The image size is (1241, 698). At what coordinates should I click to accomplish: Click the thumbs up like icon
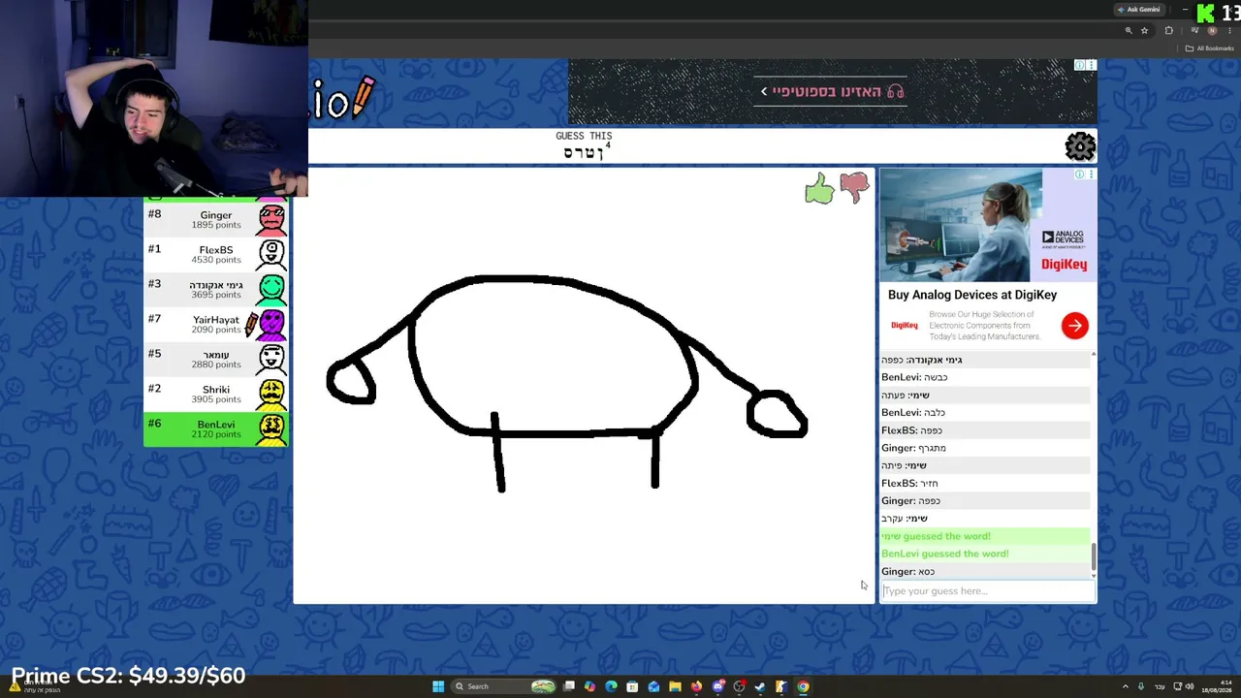pos(819,188)
